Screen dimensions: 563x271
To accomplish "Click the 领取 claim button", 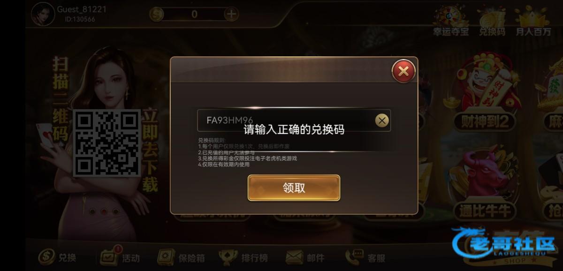I will (x=294, y=188).
